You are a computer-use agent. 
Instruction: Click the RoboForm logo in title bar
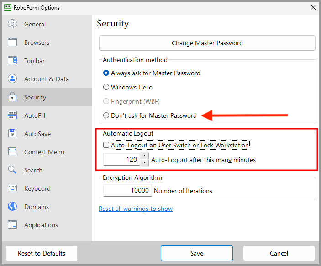click(x=8, y=7)
